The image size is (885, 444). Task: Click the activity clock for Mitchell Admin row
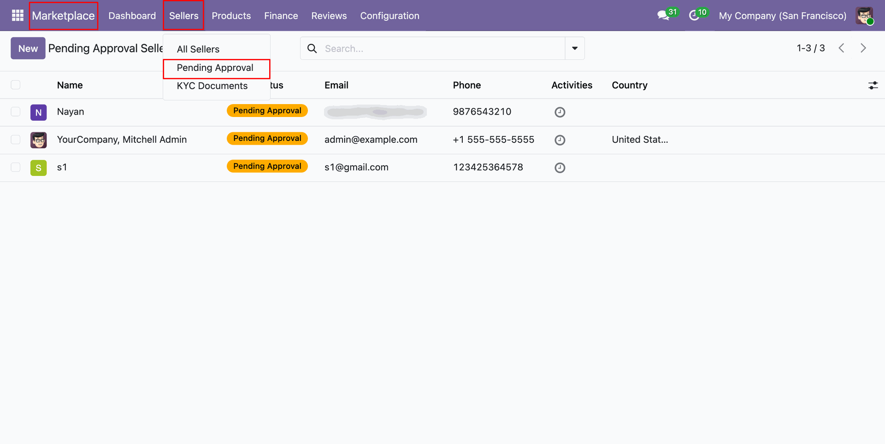[560, 140]
